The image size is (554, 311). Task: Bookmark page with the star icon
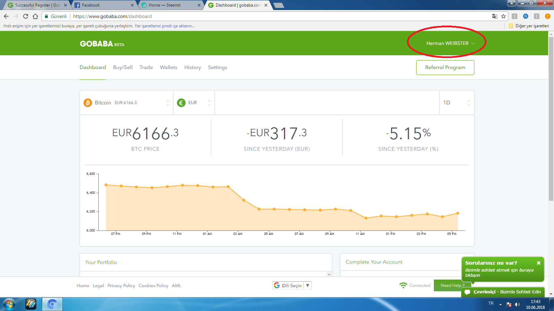pyautogui.click(x=503, y=16)
